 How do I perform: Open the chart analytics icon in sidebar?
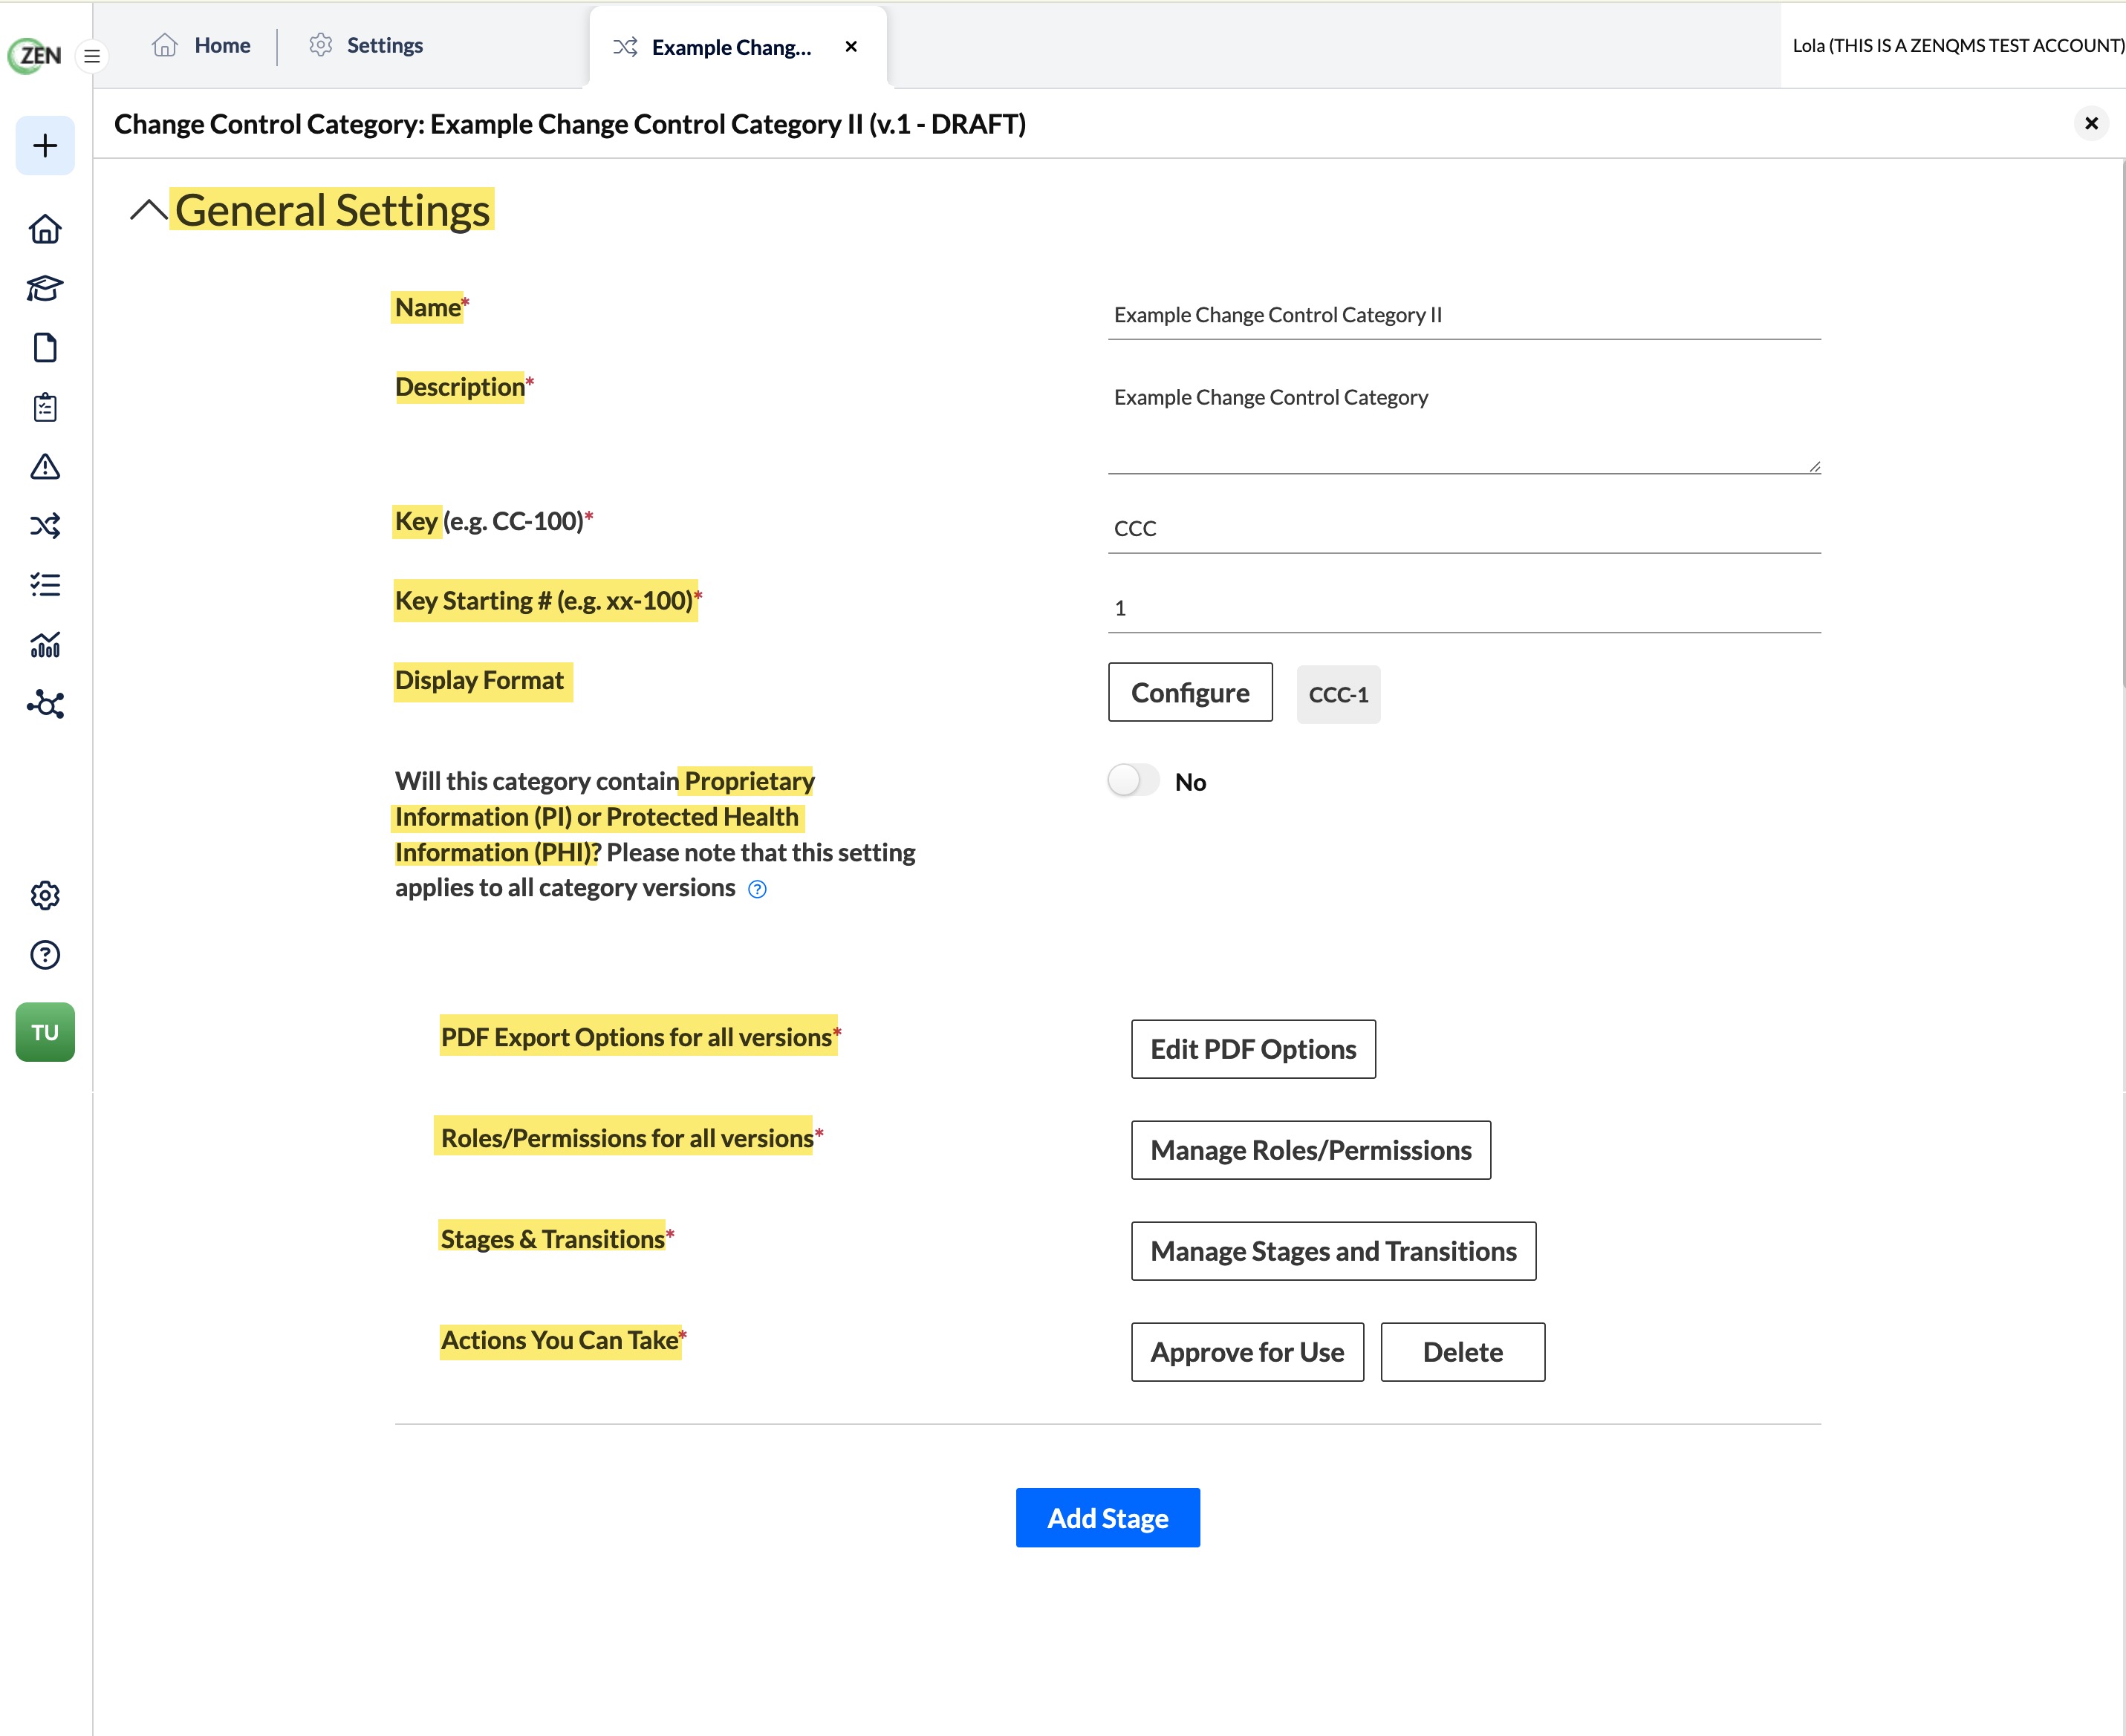tap(45, 645)
